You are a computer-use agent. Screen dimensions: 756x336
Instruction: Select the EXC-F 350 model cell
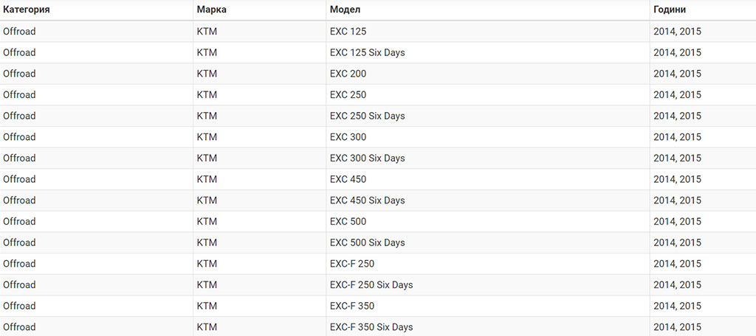point(488,307)
